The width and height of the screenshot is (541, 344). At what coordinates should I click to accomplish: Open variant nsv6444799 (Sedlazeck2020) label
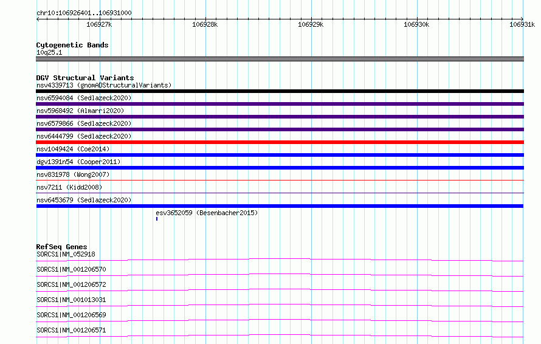click(x=84, y=136)
